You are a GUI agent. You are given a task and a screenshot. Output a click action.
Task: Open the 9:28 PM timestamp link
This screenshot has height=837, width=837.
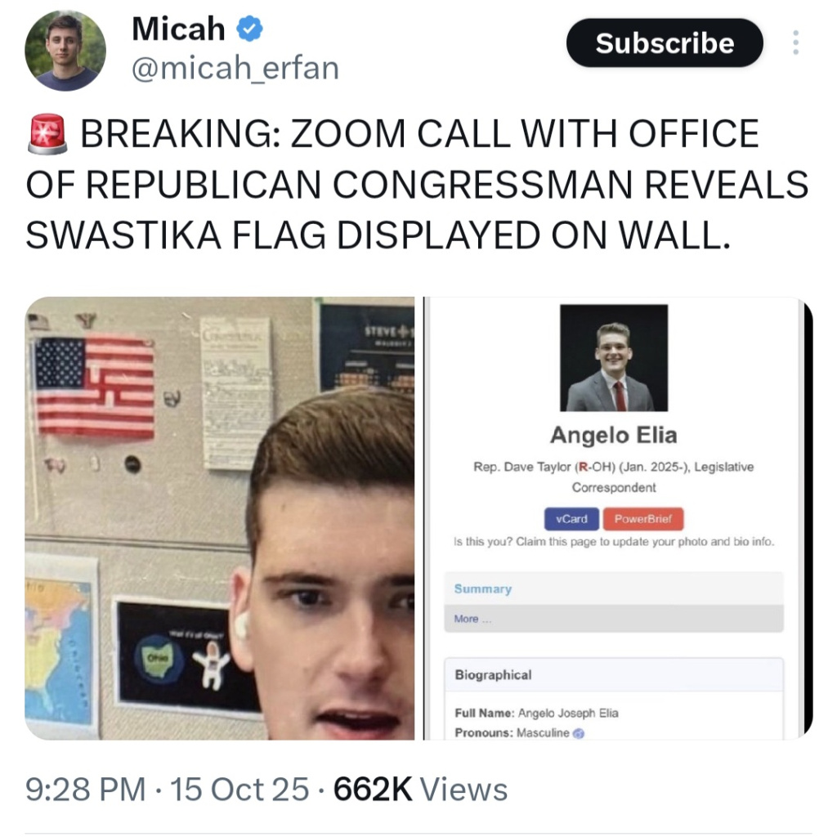[x=85, y=789]
